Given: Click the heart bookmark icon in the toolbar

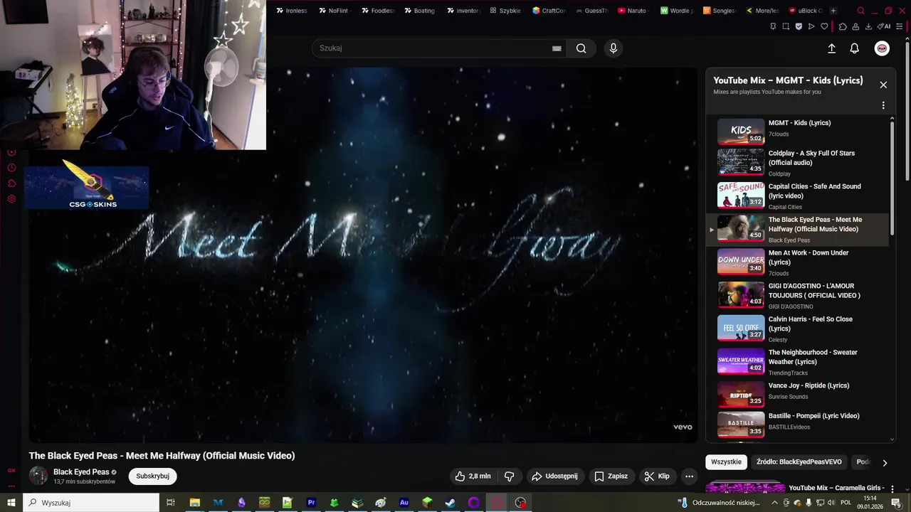Looking at the screenshot, I should 824,26.
